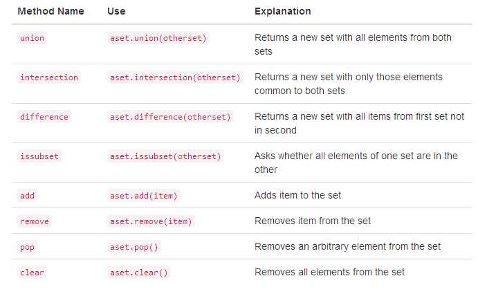Select the 'aset.union(otherset)' code snippet
Screen dimensions: 478x294
coord(158,38)
